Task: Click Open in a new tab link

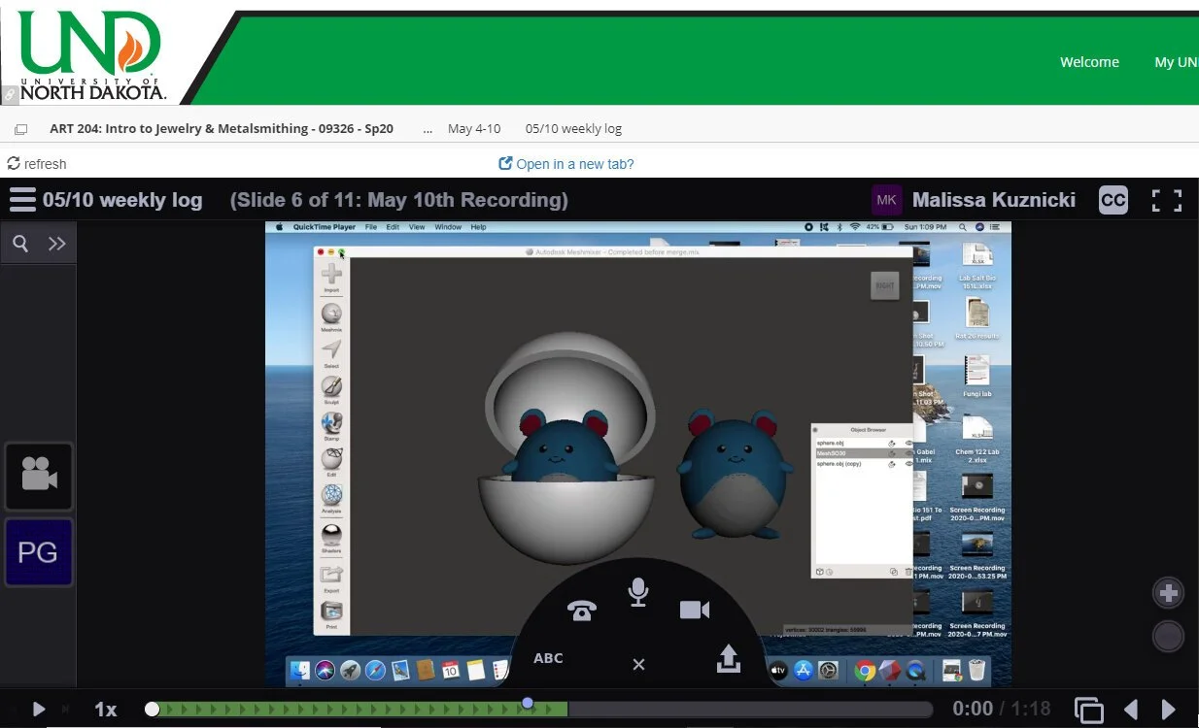Action: 566,164
